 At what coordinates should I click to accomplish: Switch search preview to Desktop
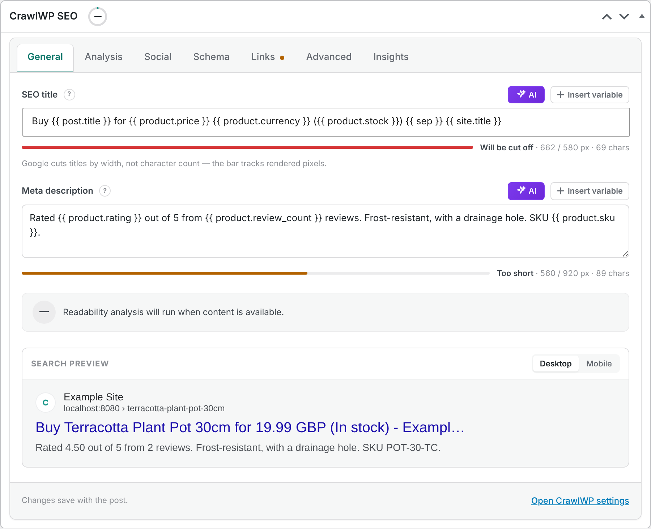pyautogui.click(x=556, y=364)
